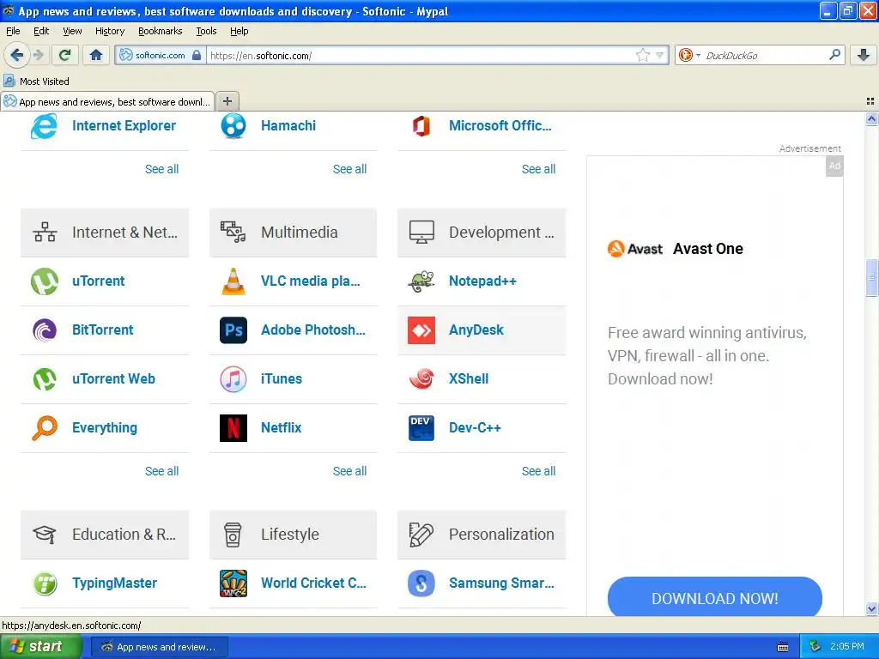The width and height of the screenshot is (879, 659).
Task: Click the Notepad++ chameleon icon
Action: click(x=421, y=281)
